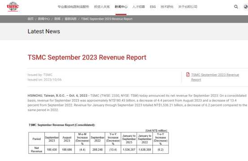
Task: Open the TSMC September 2023 Revenue Report PDF link
Action: (x=215, y=77)
